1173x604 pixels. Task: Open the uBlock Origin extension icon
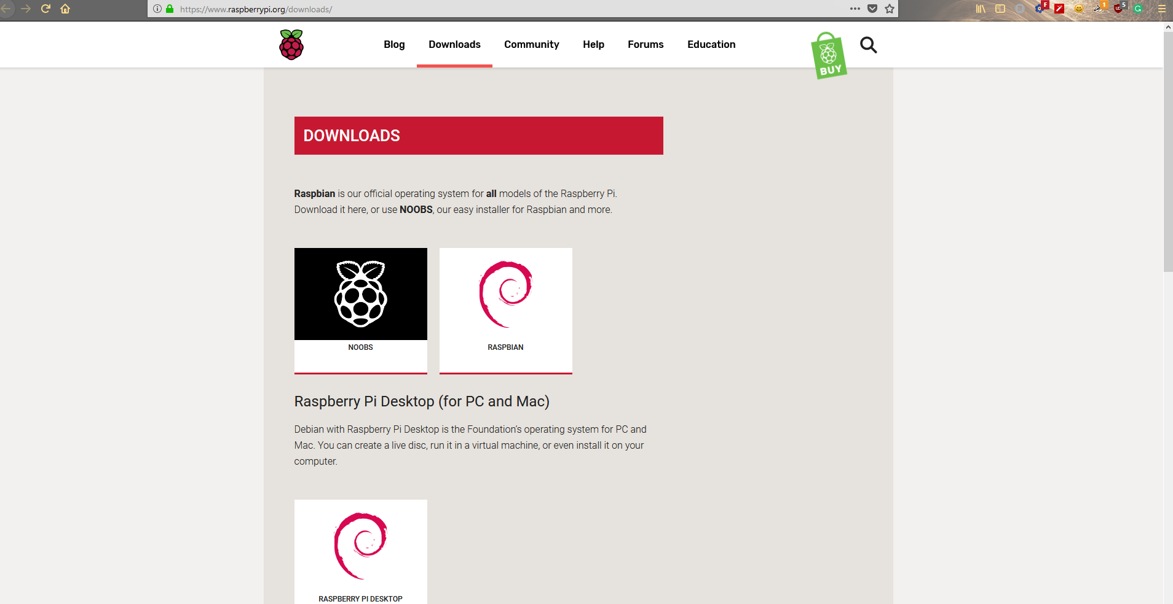coord(1118,9)
